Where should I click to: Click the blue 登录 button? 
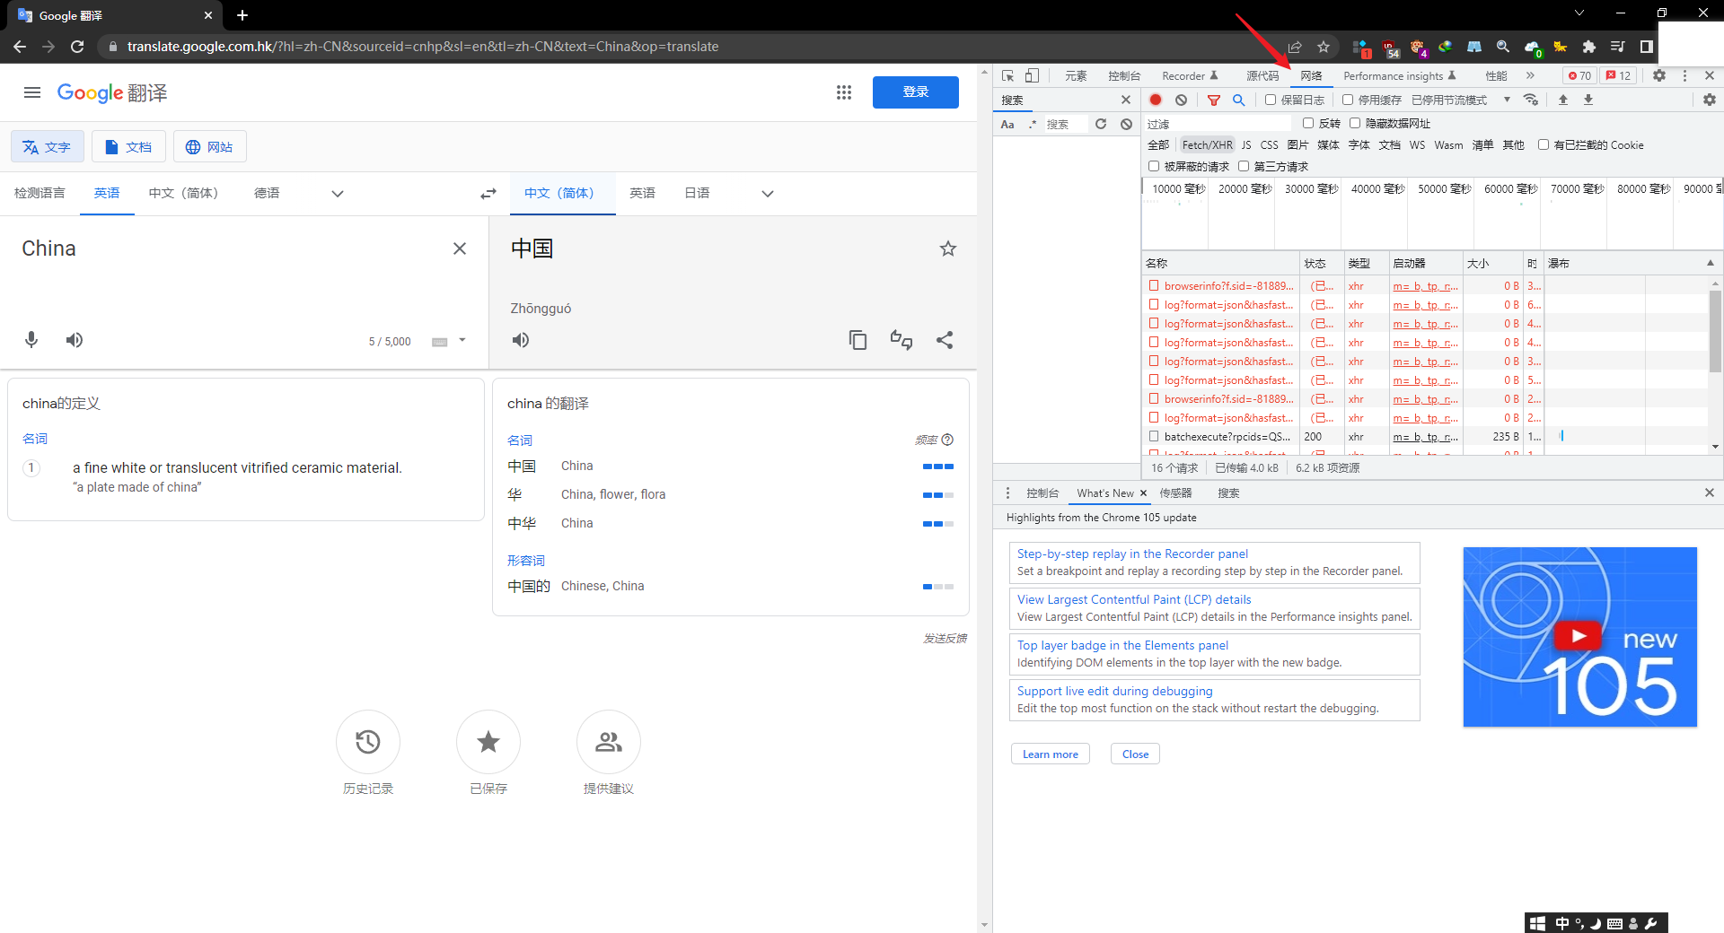[915, 92]
